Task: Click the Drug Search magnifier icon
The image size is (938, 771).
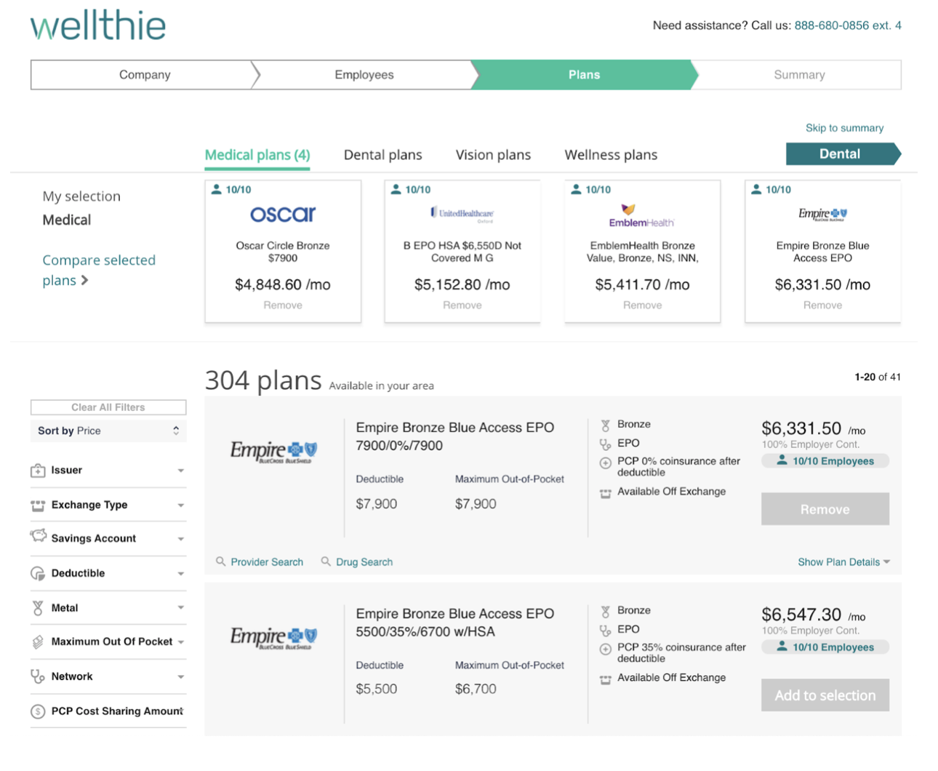Action: point(326,562)
